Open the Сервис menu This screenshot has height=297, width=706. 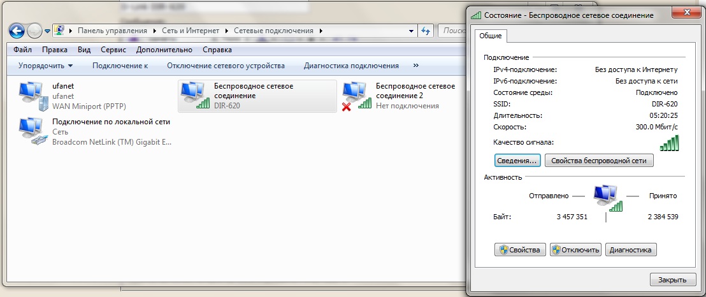tap(113, 50)
